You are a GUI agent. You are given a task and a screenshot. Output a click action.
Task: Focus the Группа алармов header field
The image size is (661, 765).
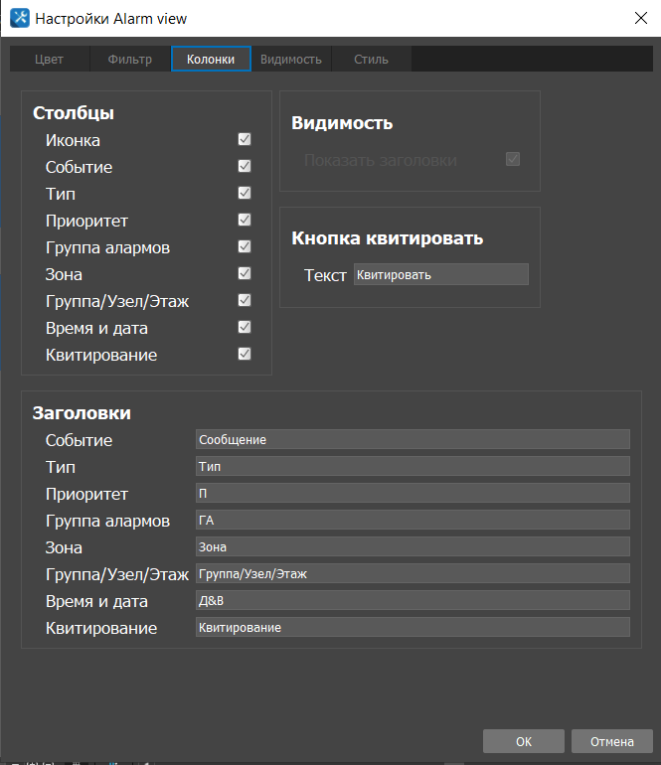click(413, 520)
